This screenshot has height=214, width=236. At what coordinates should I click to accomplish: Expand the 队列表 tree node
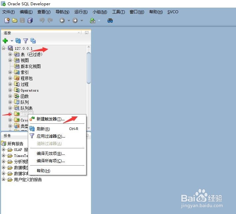(x=10, y=108)
